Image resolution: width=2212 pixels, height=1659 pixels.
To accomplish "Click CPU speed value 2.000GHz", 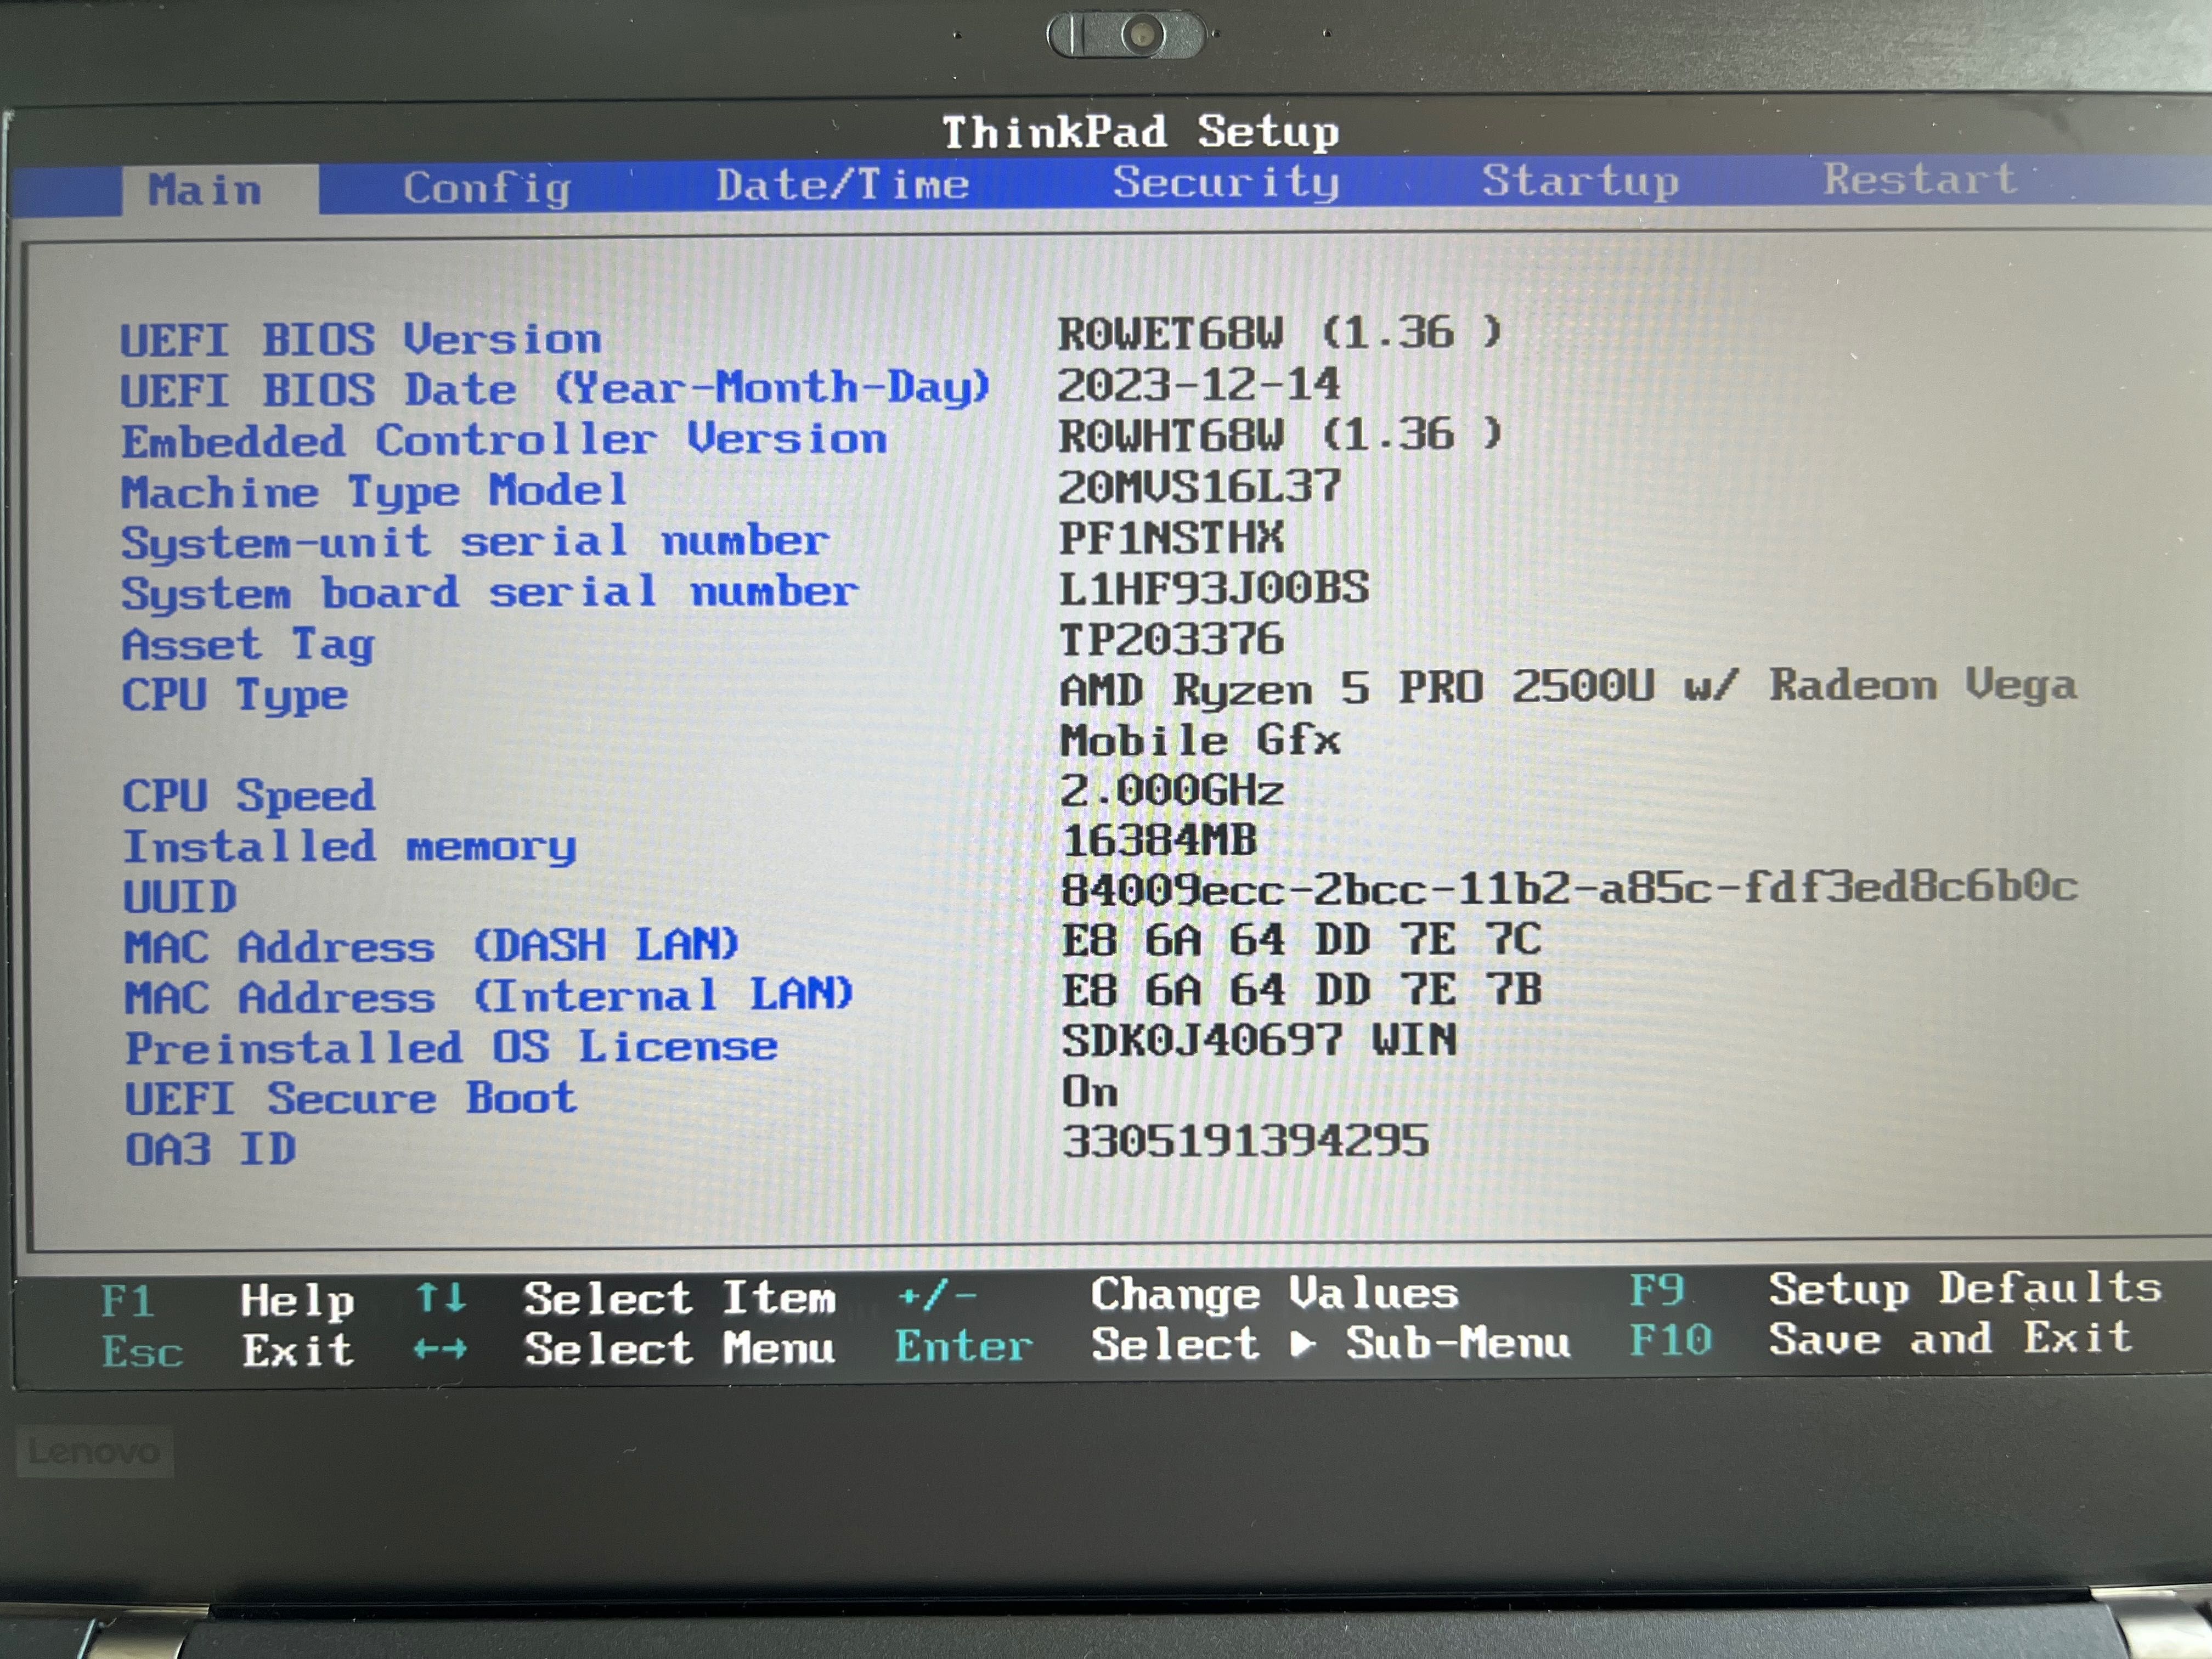I will coord(1172,791).
